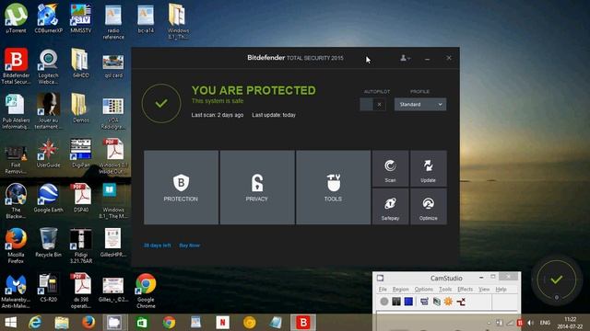The width and height of the screenshot is (590, 331).
Task: Open the CamStudio Region menu
Action: 400,290
